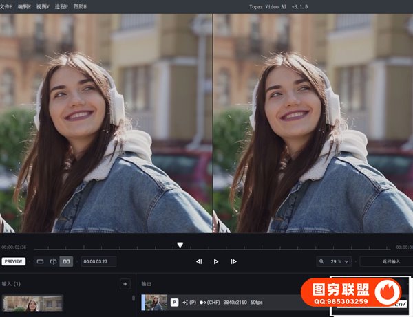The height and width of the screenshot is (317, 413).
Task: Open the 进程 (Process) menu
Action: click(x=62, y=6)
